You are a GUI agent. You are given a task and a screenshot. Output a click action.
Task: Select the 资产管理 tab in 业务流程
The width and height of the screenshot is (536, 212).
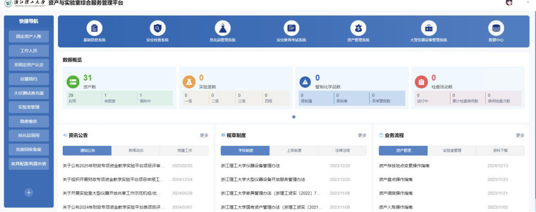tap(403, 150)
